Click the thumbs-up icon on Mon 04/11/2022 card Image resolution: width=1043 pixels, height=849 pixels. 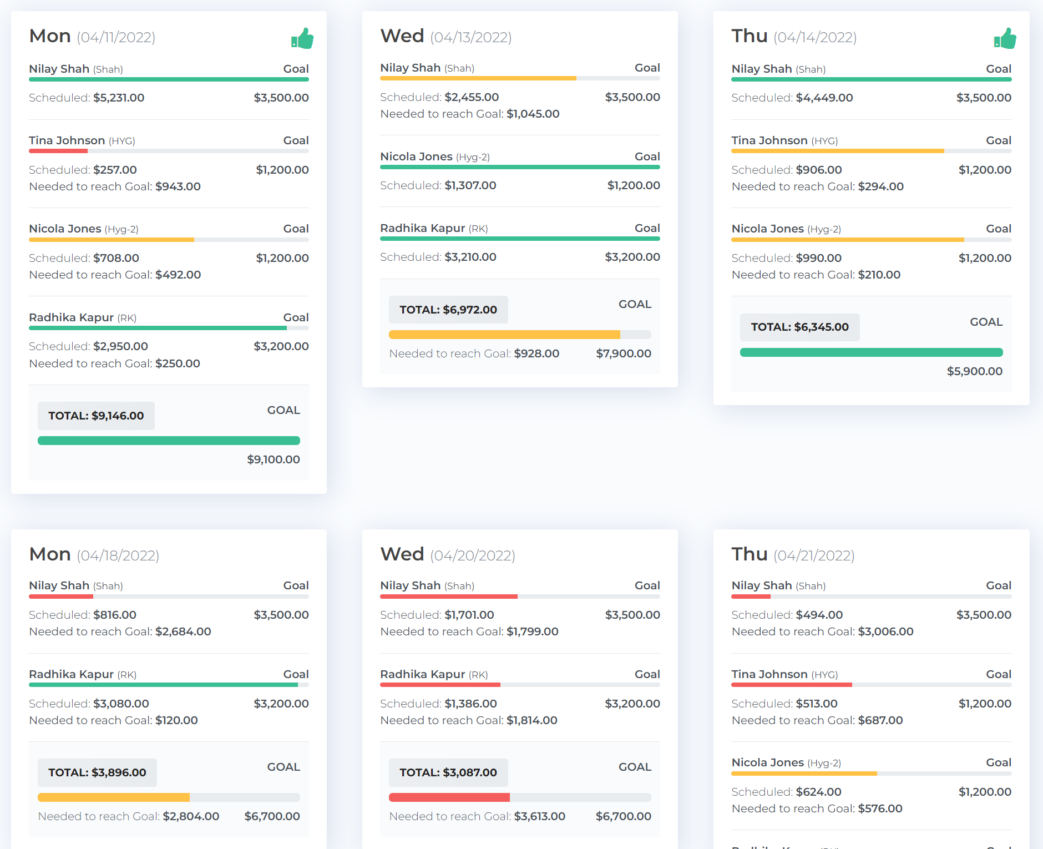302,39
